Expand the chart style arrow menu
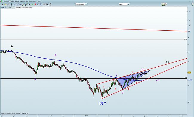Image resolution: width=194 pixels, height=117 pixels. click(x=166, y=4)
